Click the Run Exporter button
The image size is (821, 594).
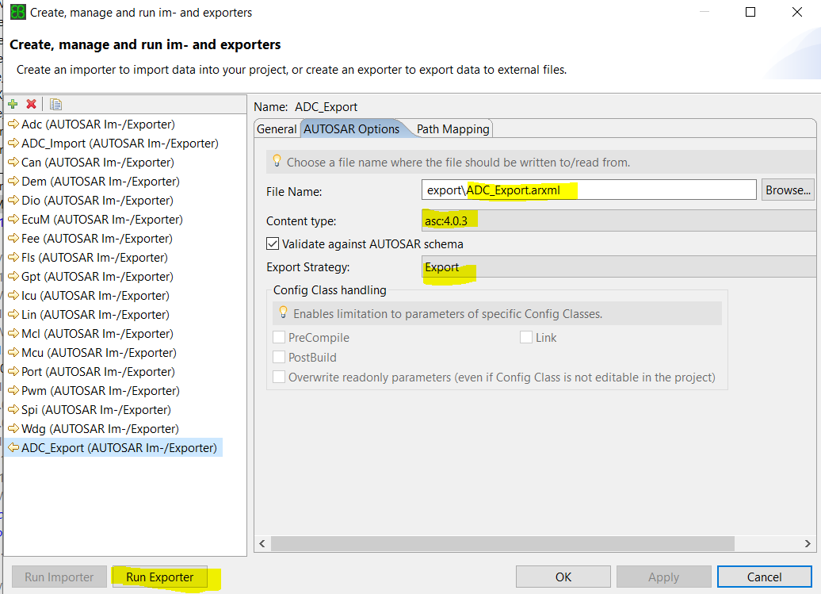(x=160, y=577)
